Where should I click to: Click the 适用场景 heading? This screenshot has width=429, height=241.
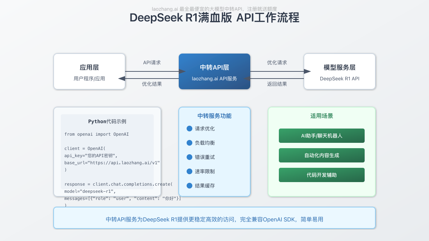click(x=322, y=116)
